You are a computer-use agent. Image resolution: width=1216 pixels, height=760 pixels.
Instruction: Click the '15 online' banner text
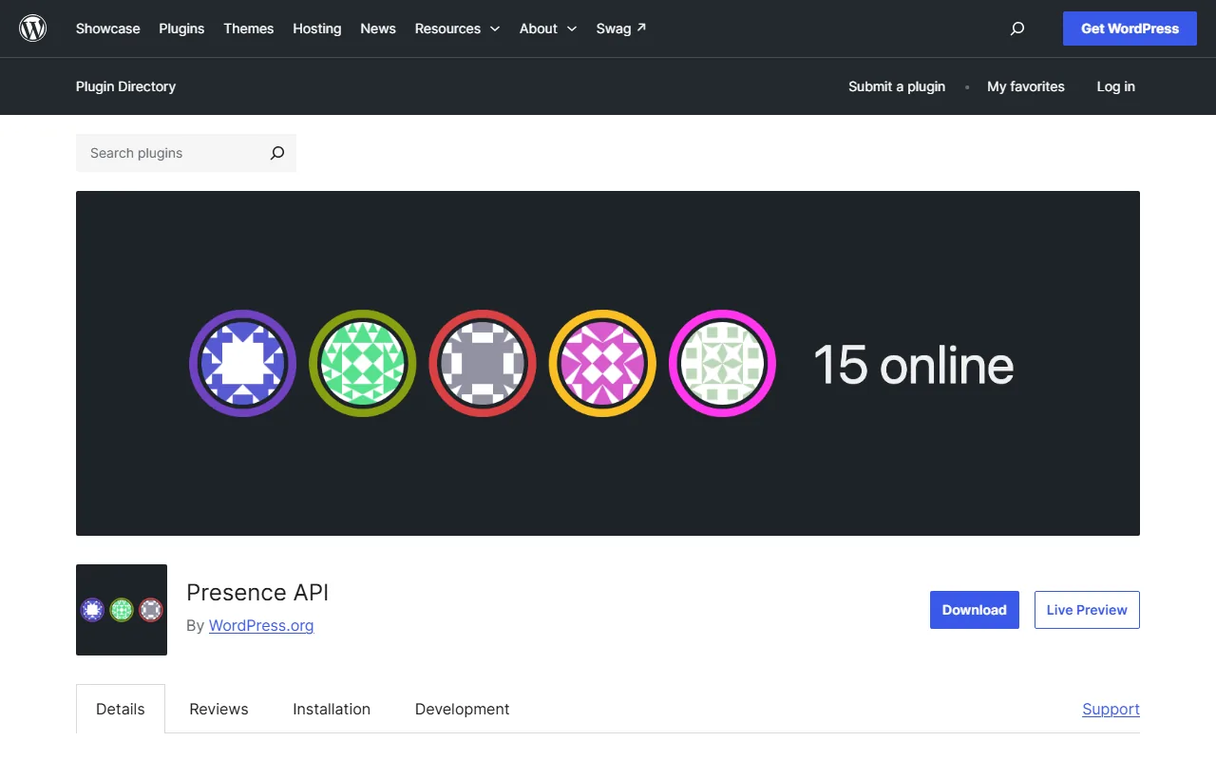pos(914,365)
